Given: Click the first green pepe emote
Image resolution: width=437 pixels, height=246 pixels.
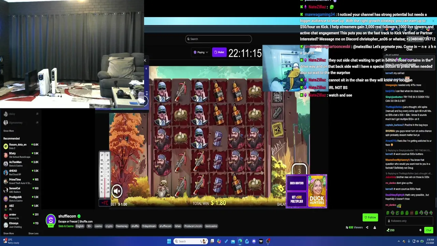Looking at the screenshot, I should pyautogui.click(x=388, y=213).
